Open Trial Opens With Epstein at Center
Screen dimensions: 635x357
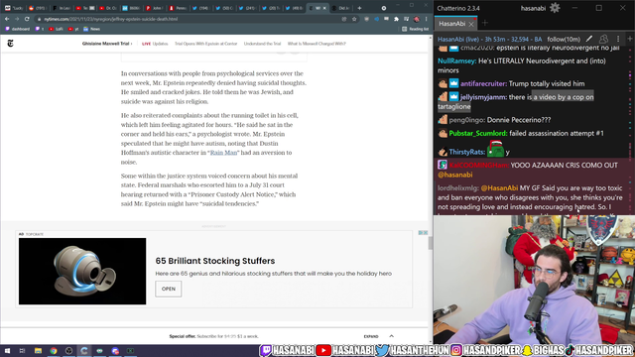[205, 44]
